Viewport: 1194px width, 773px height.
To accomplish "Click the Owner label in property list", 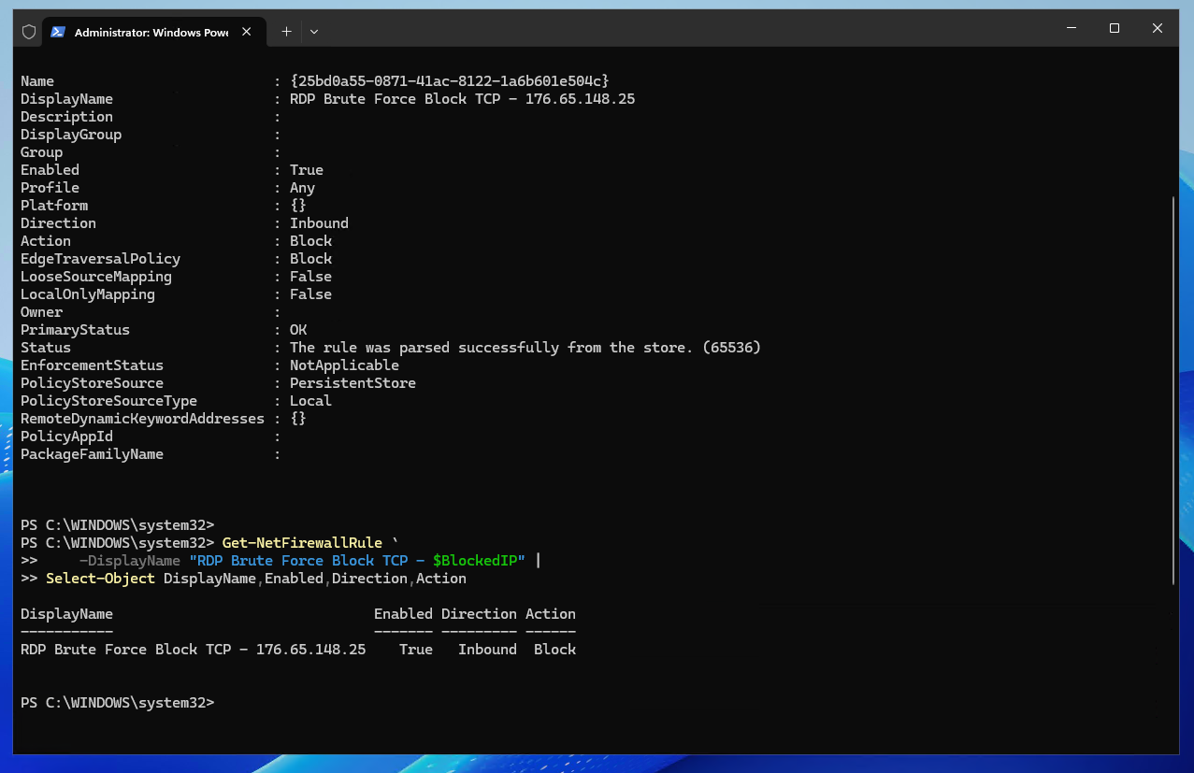I will [41, 312].
